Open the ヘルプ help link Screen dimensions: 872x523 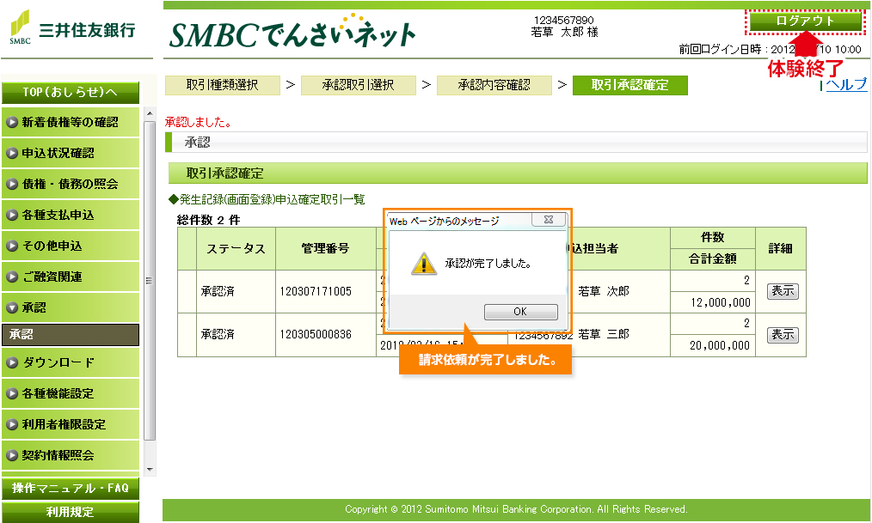pos(846,84)
